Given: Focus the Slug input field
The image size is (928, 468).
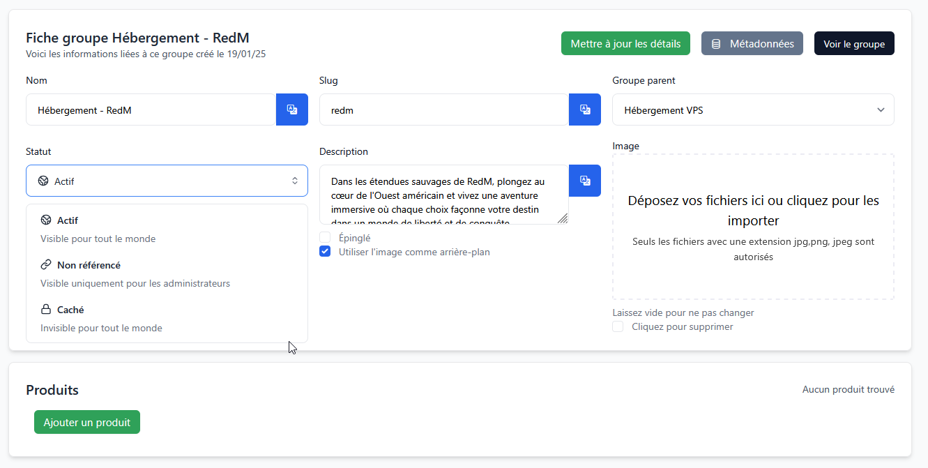Looking at the screenshot, I should click(444, 110).
